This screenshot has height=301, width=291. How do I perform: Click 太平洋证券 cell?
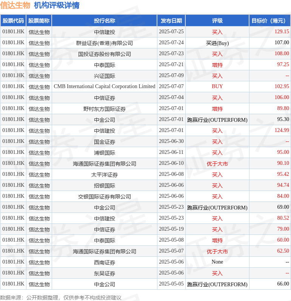(x=105, y=174)
